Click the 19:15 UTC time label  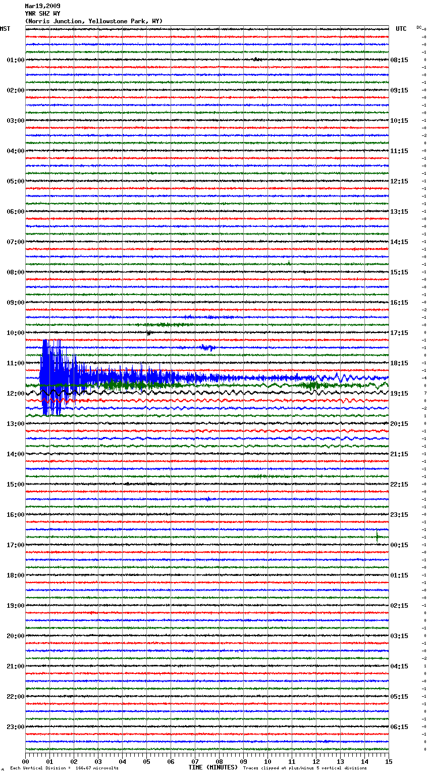(399, 394)
